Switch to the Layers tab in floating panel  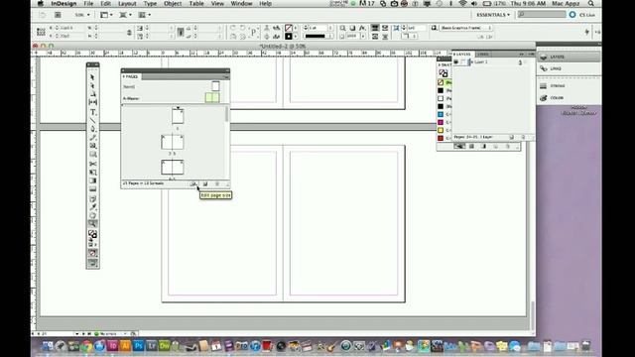pos(462,54)
